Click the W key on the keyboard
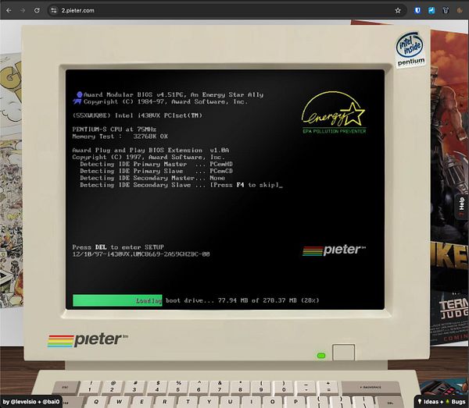 point(119,402)
